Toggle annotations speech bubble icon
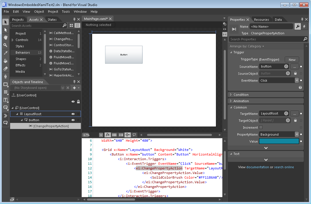This screenshot has width=311, height=204. point(134,135)
